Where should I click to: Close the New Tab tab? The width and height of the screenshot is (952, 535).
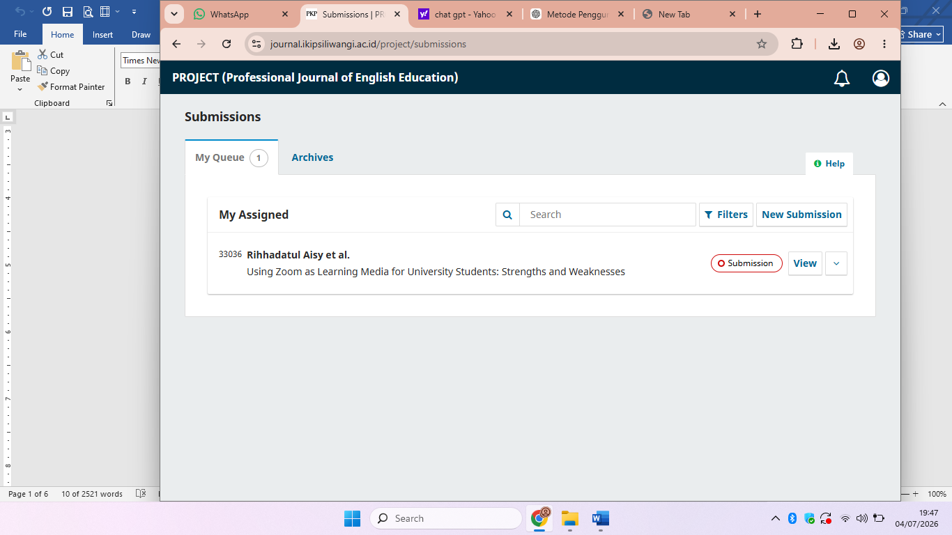coord(732,14)
